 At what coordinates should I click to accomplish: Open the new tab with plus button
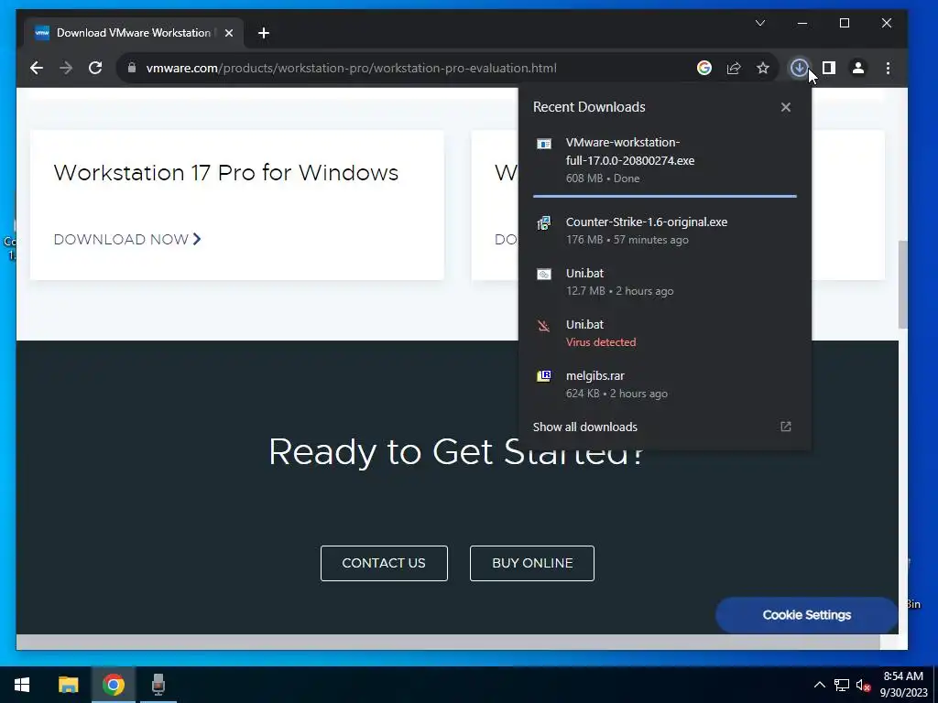pyautogui.click(x=263, y=33)
